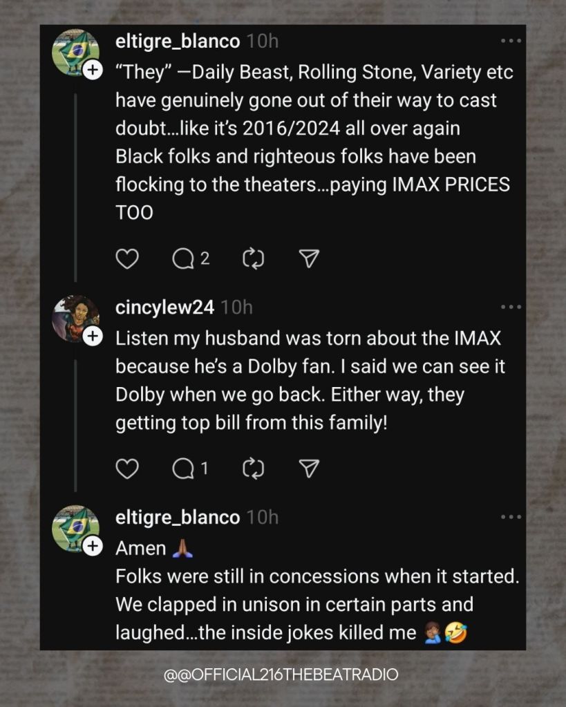Open more options on first eltigre_blanco post

click(511, 41)
